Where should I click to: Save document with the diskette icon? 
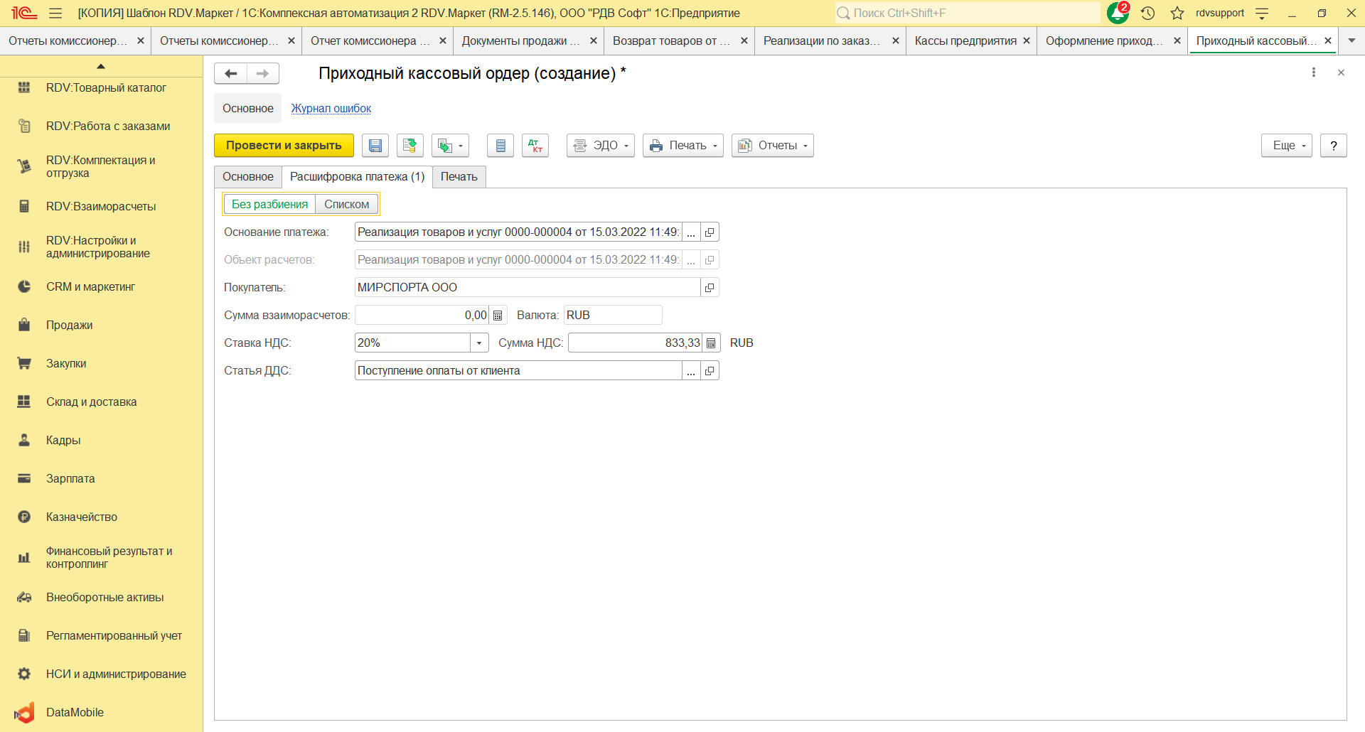pyautogui.click(x=375, y=146)
